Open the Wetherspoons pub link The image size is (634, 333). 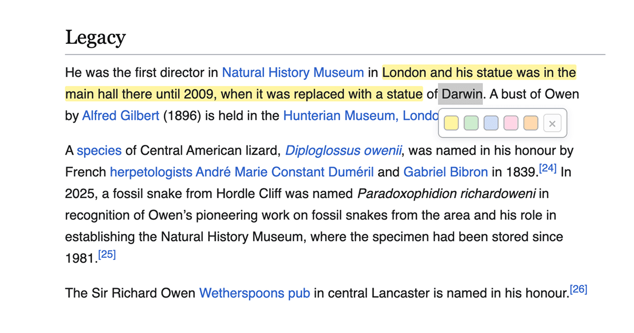[x=254, y=293]
